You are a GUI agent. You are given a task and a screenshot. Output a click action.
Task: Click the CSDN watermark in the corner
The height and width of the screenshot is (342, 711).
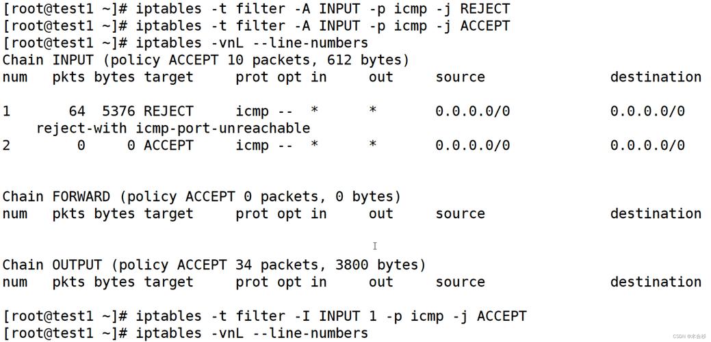[x=688, y=337]
